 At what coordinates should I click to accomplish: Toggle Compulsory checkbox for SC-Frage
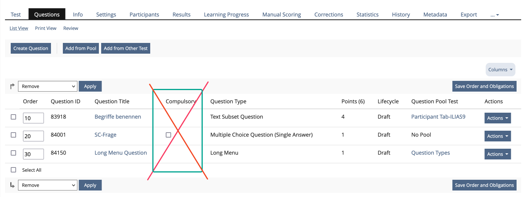168,135
